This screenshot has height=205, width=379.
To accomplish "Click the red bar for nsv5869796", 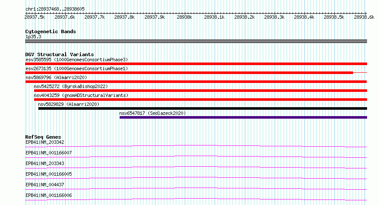I will (196, 82).
